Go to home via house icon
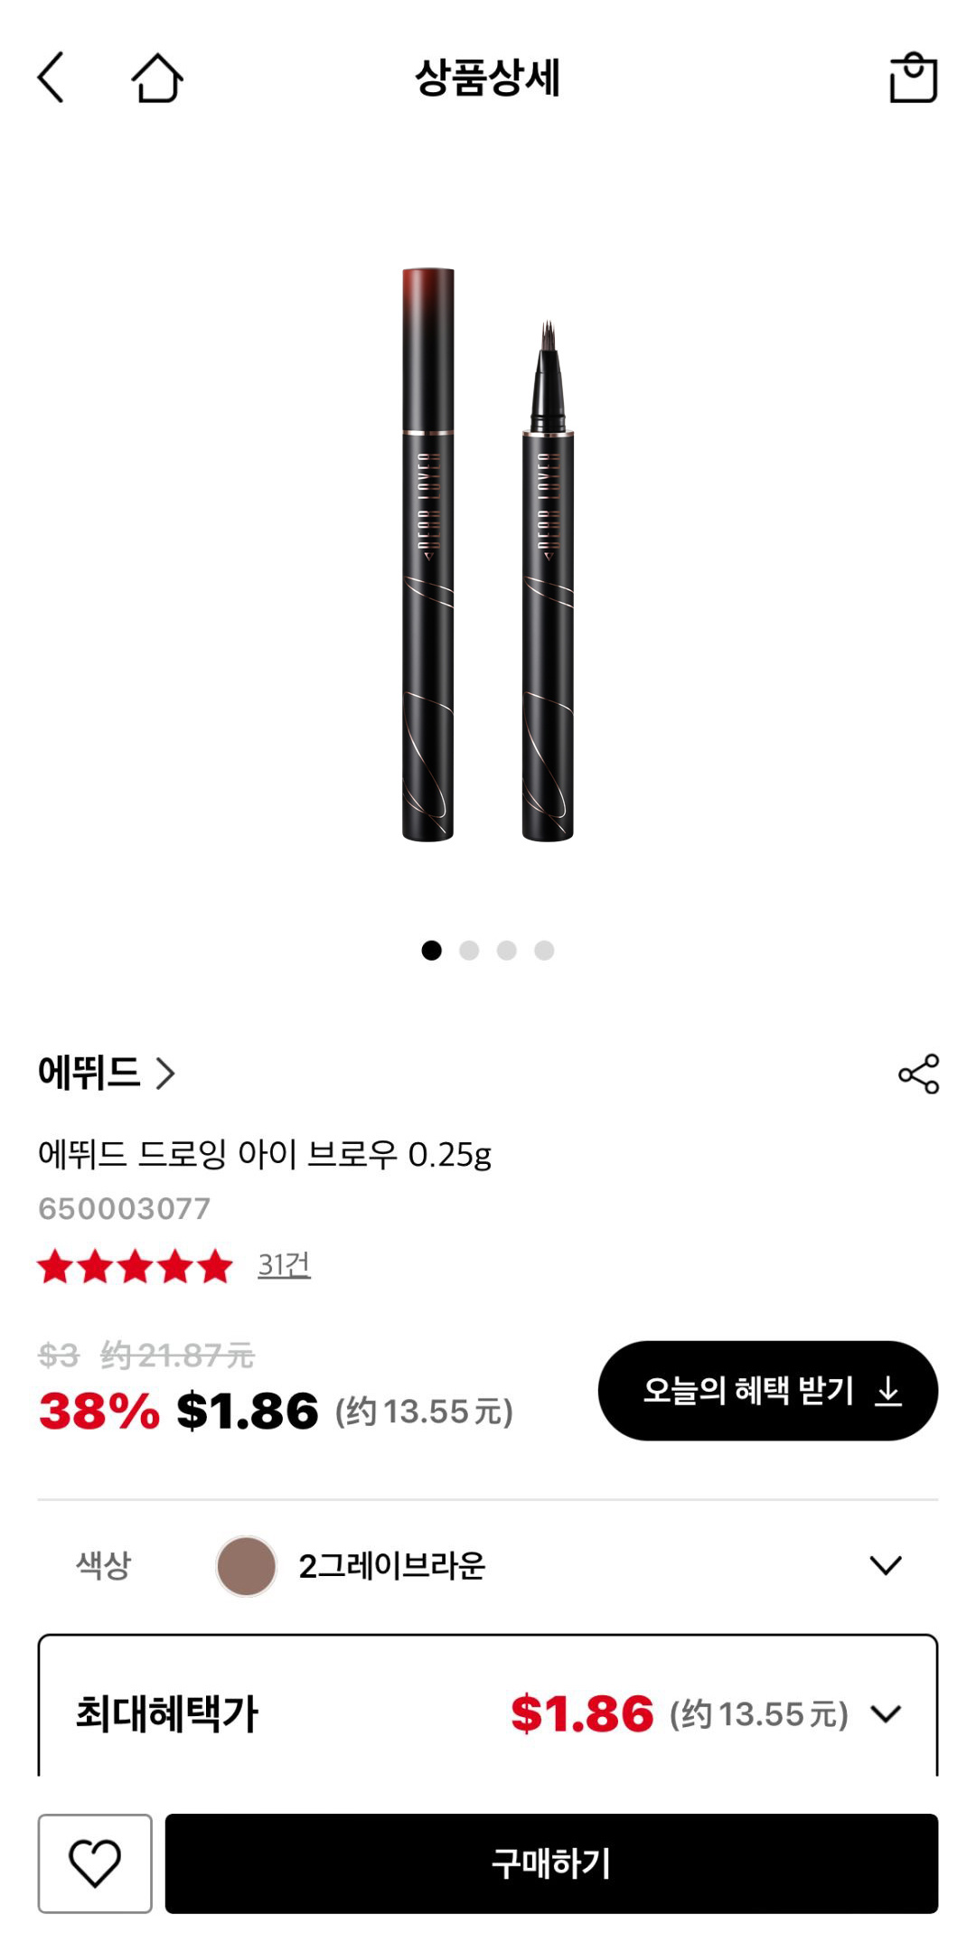The height and width of the screenshot is (1952, 976). (157, 78)
